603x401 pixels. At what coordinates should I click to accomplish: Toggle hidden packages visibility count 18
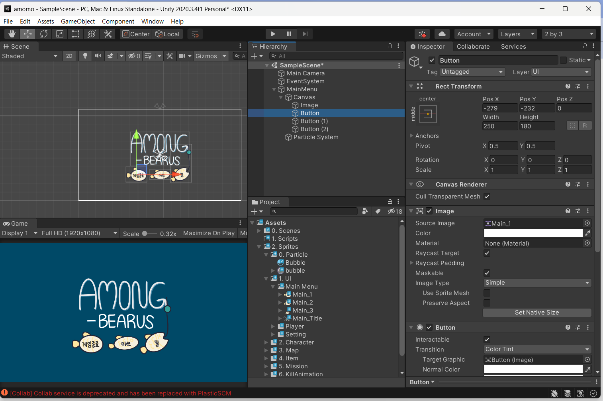pyautogui.click(x=395, y=211)
